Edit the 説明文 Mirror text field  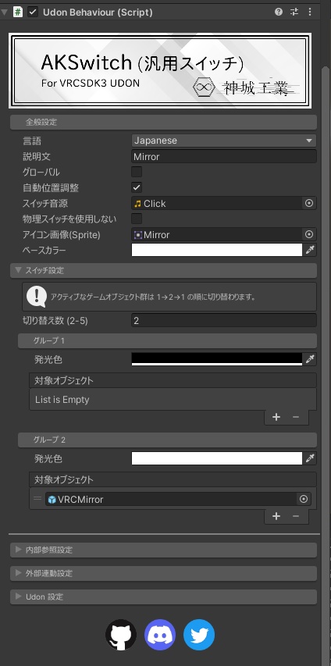point(224,157)
